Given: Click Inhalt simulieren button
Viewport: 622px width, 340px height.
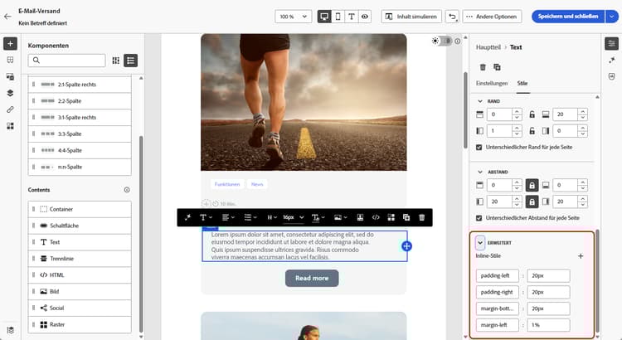Looking at the screenshot, I should (411, 17).
